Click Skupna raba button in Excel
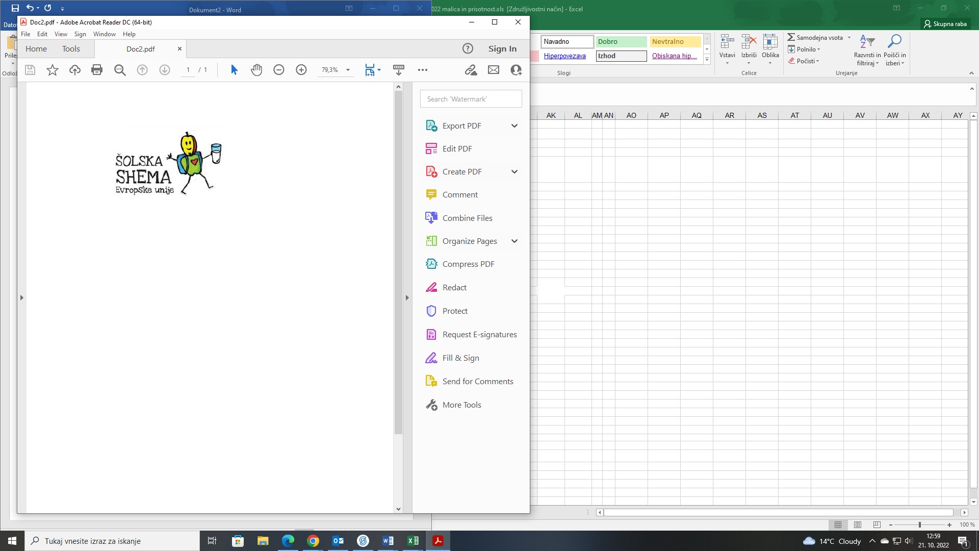979x551 pixels. click(945, 24)
